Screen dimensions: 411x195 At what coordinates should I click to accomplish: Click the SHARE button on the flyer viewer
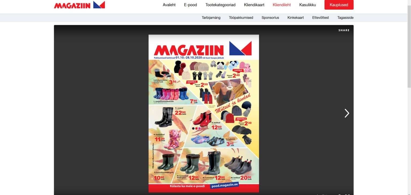pos(344,30)
